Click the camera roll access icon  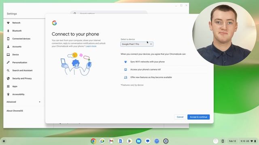pyautogui.click(x=125, y=70)
